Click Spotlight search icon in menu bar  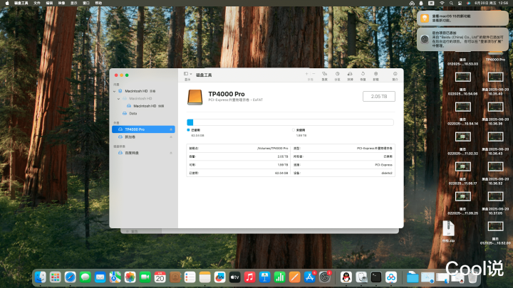[451, 3]
